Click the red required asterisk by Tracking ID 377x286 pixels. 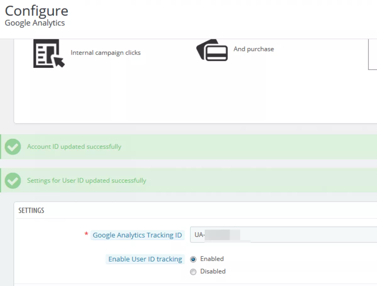86,235
